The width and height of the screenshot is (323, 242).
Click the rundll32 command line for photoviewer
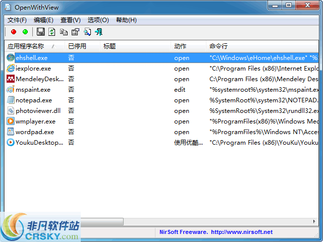point(264,111)
